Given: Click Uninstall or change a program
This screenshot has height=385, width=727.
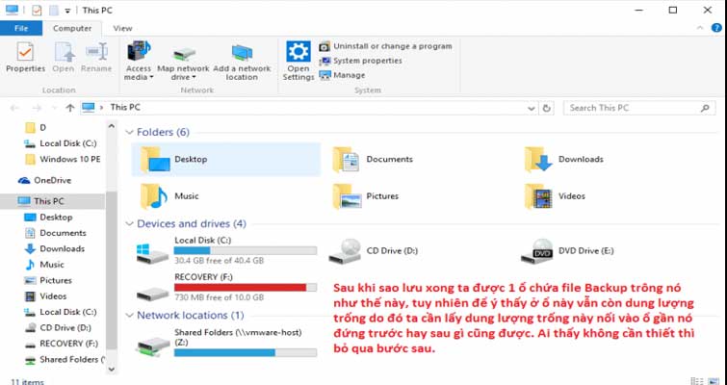Looking at the screenshot, I should [x=386, y=46].
